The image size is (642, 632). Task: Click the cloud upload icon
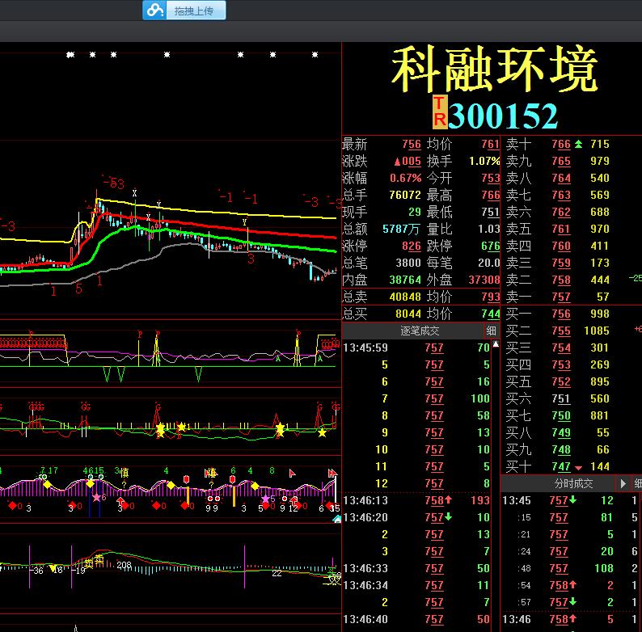click(x=154, y=10)
